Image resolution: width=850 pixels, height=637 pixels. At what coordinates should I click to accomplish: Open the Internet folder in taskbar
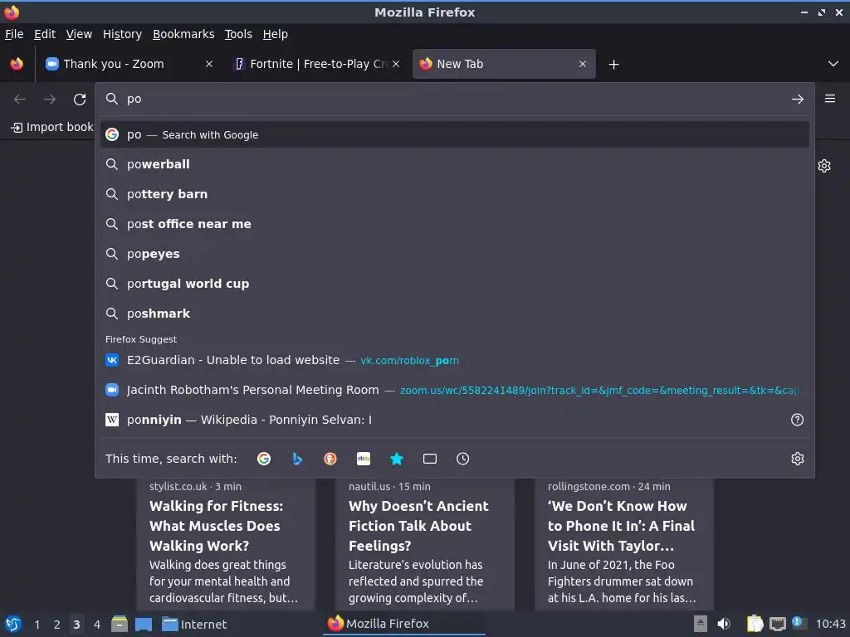point(193,625)
